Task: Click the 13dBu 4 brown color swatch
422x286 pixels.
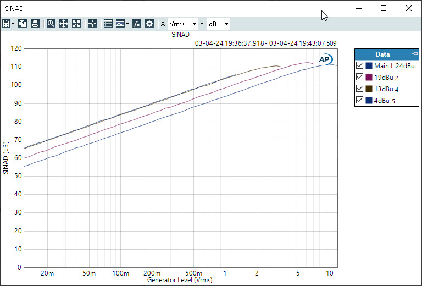Action: [369, 89]
